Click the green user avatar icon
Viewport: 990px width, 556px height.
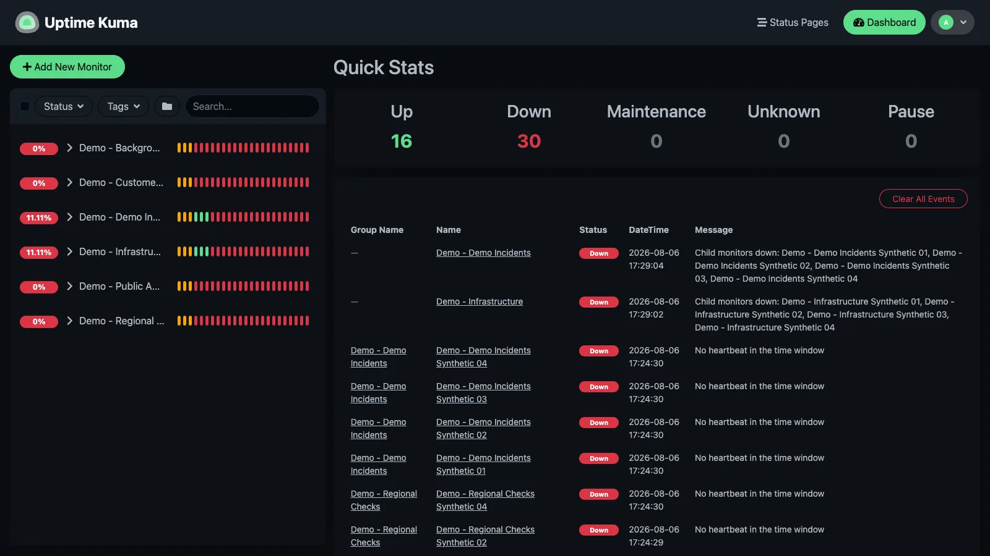(x=945, y=22)
